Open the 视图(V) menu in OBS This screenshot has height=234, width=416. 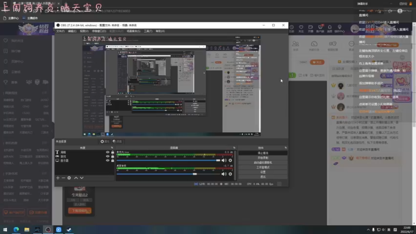84,31
